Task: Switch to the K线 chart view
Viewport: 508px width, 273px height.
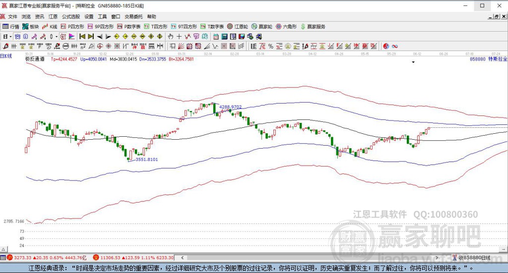Action: (x=50, y=27)
